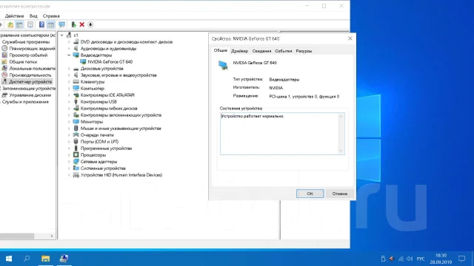This screenshot has height=266, width=474.
Task: Open the Справка menu
Action: [x=51, y=16]
